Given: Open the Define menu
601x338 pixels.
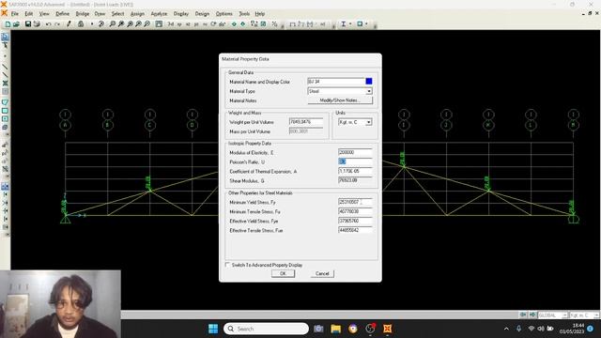Looking at the screenshot, I should click(63, 13).
